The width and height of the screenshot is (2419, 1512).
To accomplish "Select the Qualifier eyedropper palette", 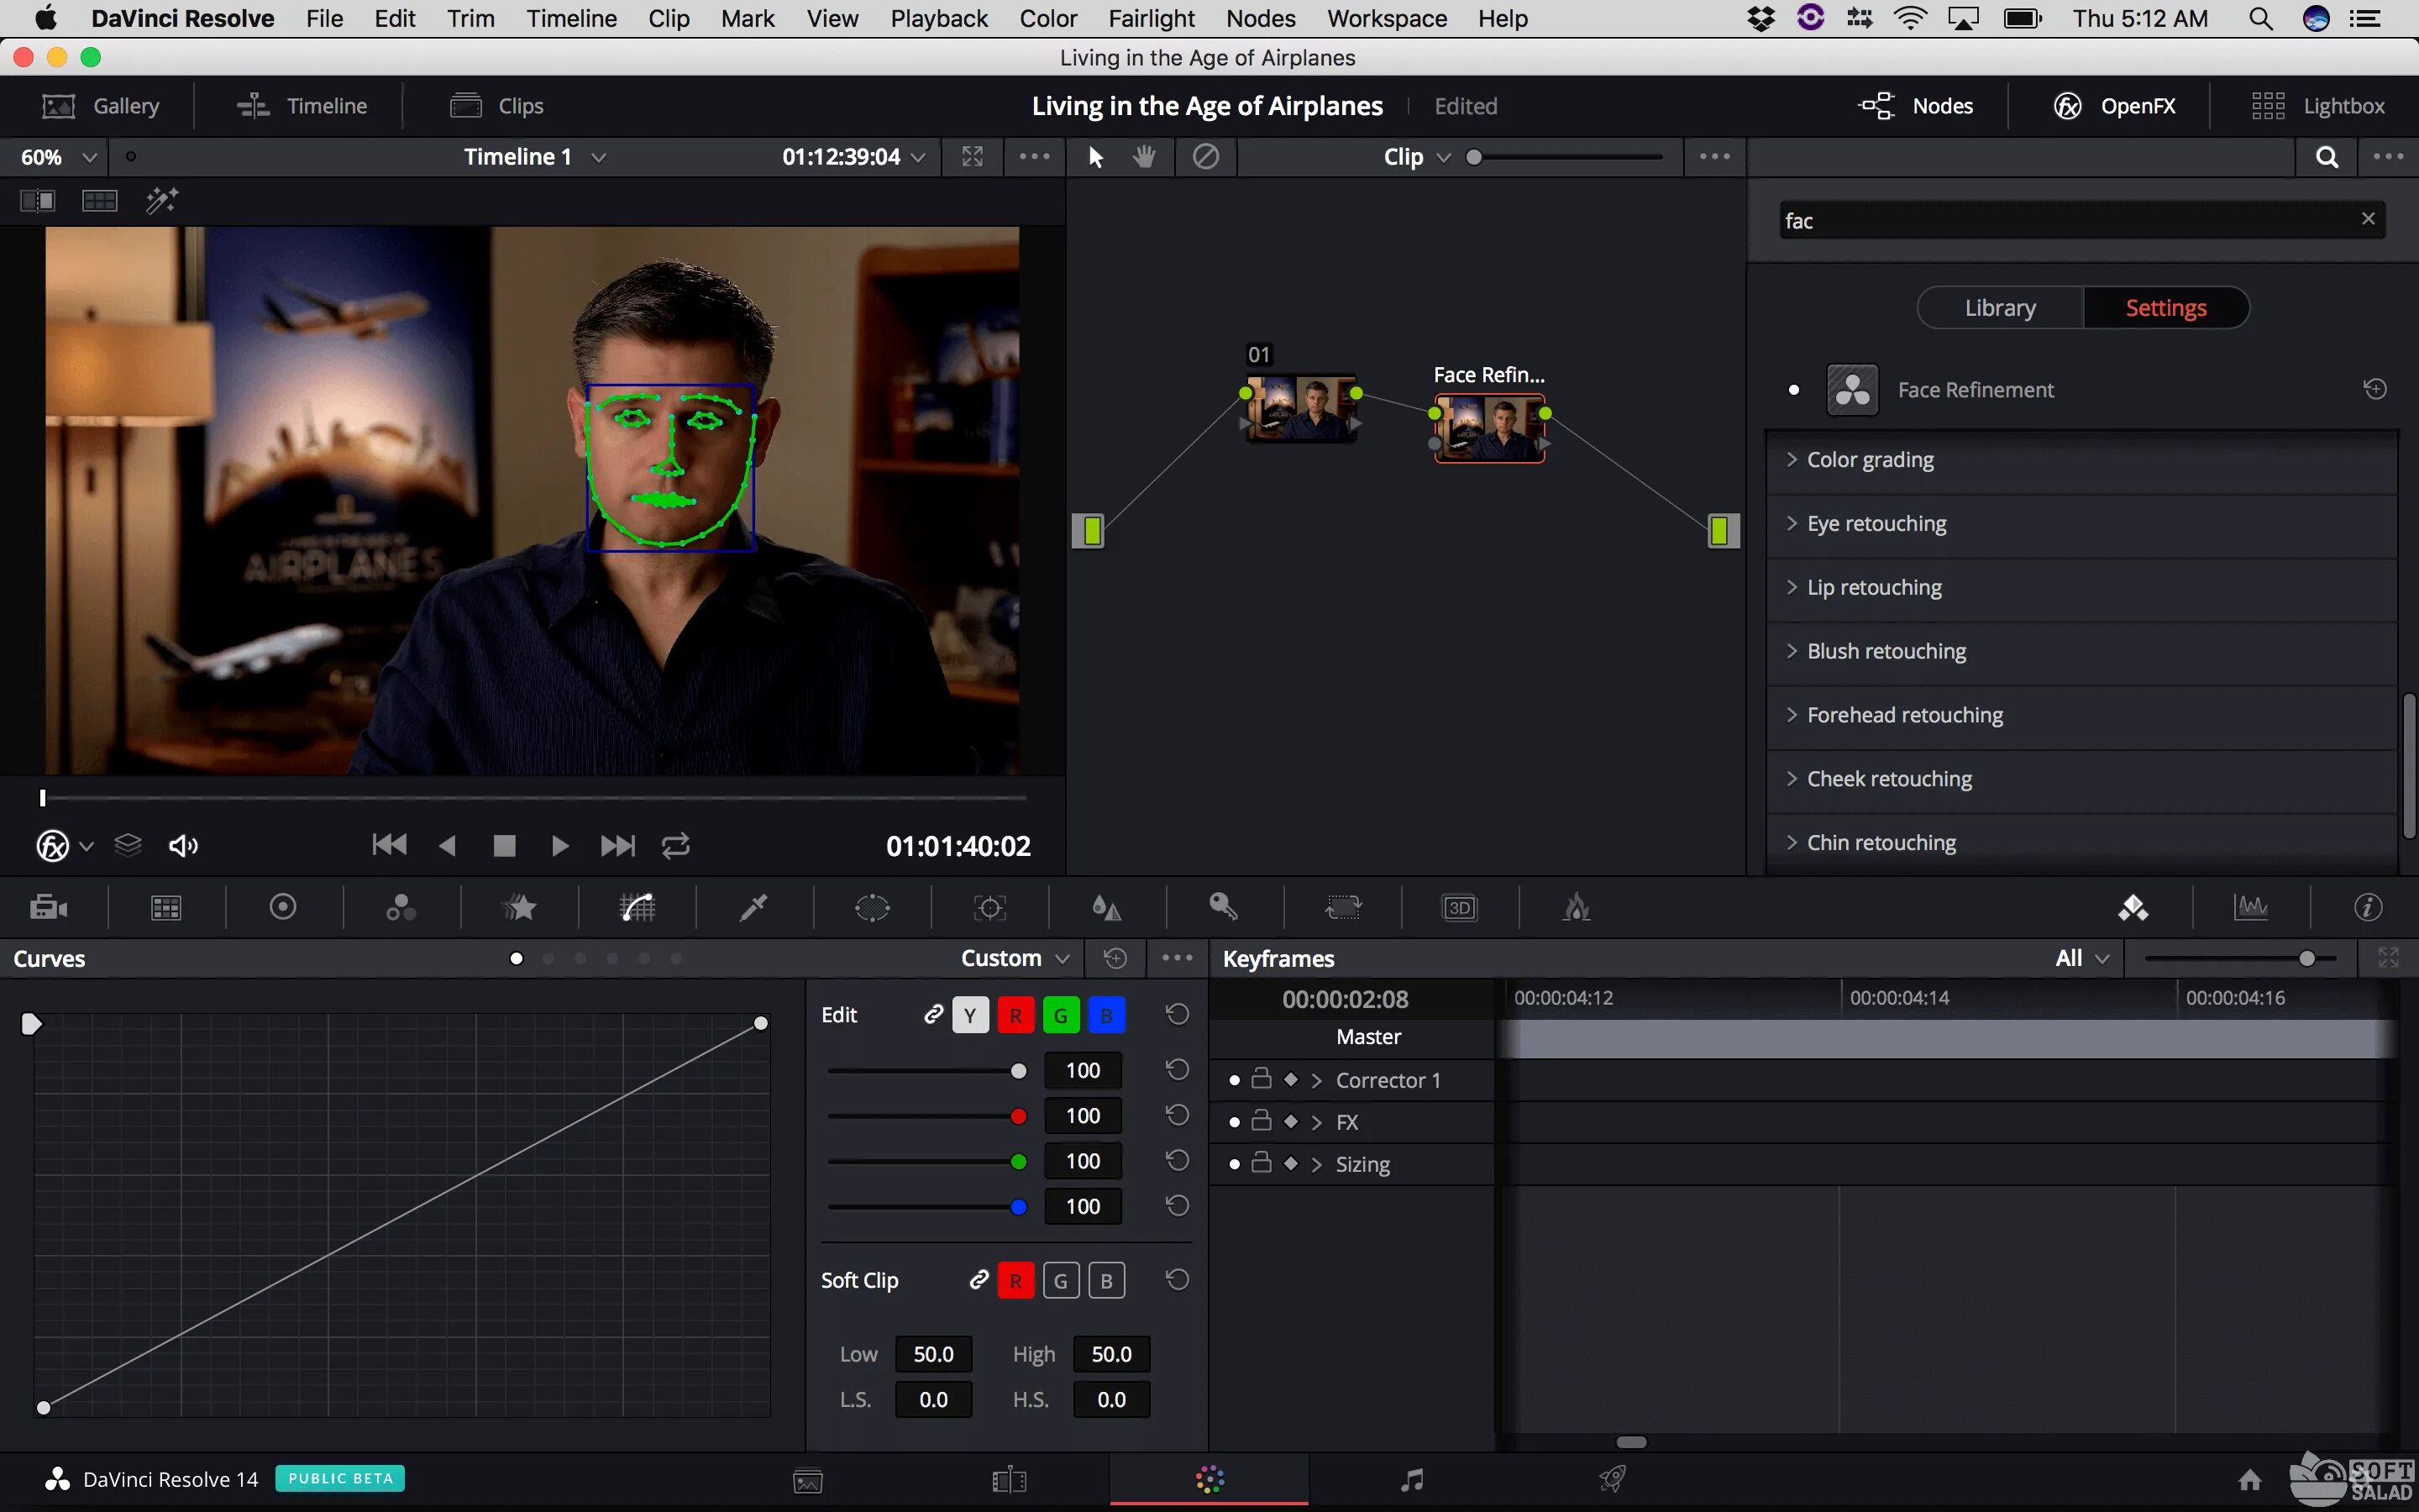I will coord(753,907).
